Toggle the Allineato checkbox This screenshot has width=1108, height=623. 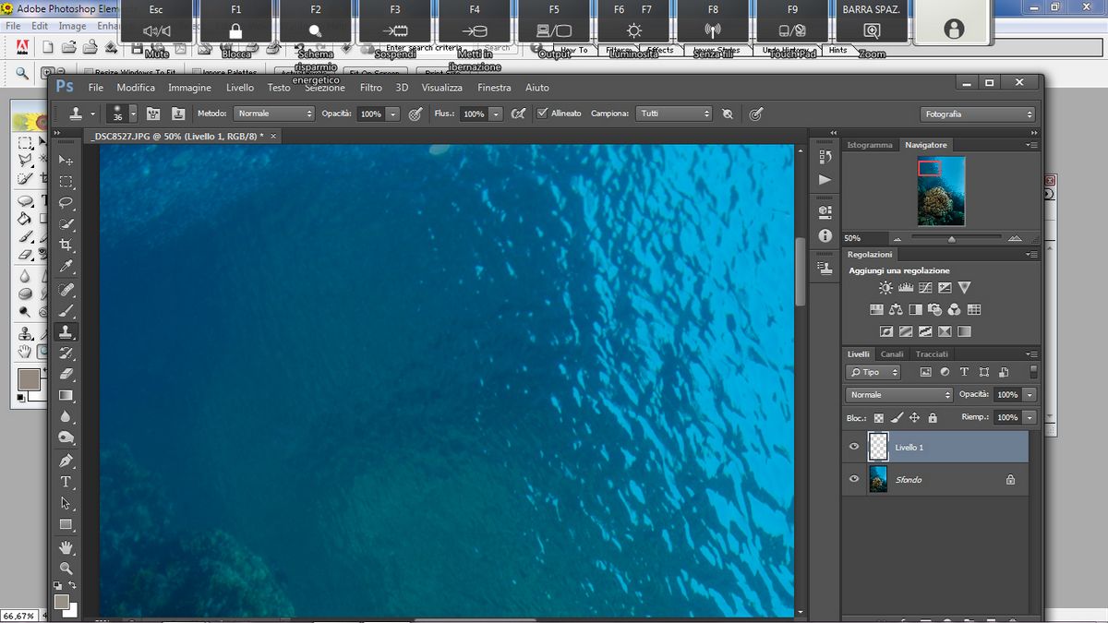(542, 114)
